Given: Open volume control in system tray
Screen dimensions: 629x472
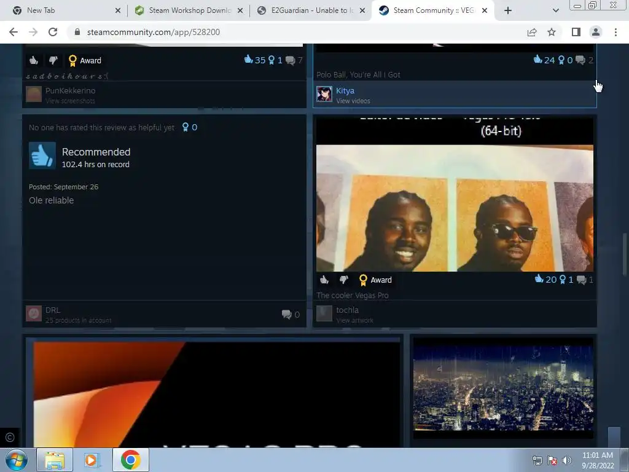Looking at the screenshot, I should tap(566, 460).
